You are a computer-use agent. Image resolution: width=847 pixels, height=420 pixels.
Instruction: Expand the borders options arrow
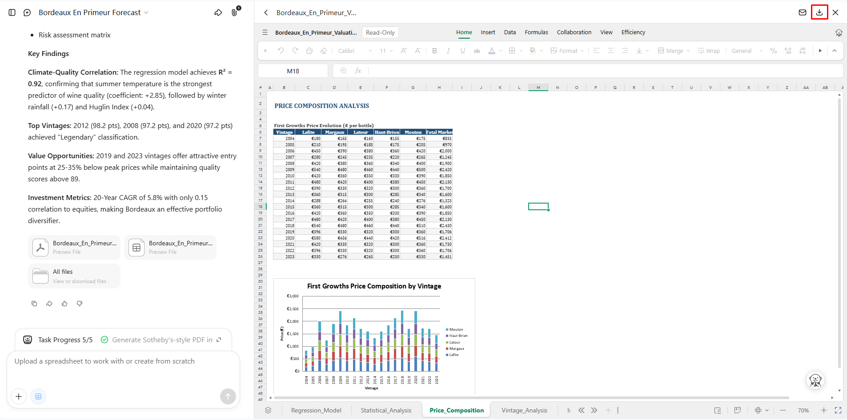click(521, 51)
